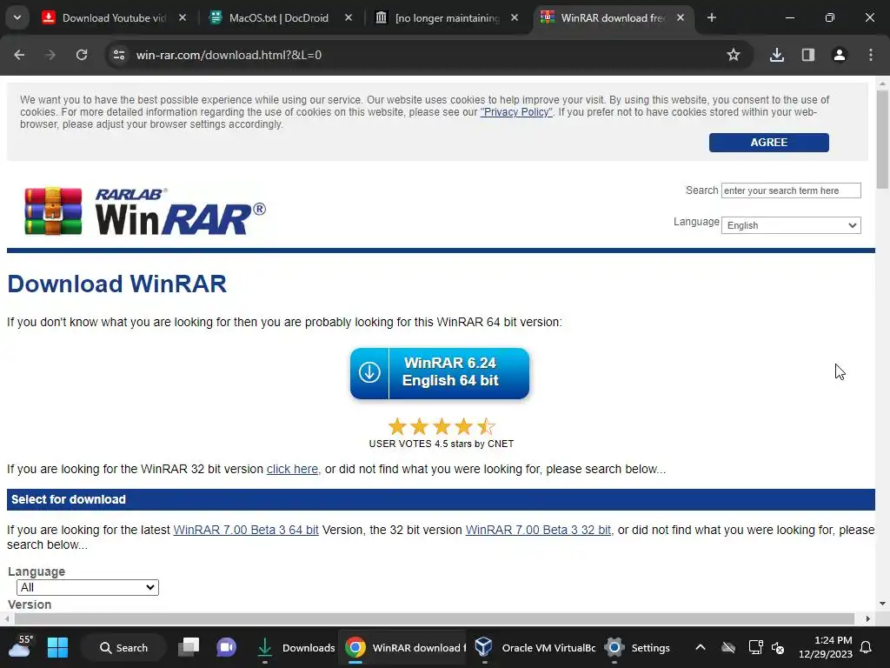Open the Downloads taskbar item
The width and height of the screenshot is (890, 668).
tap(295, 647)
